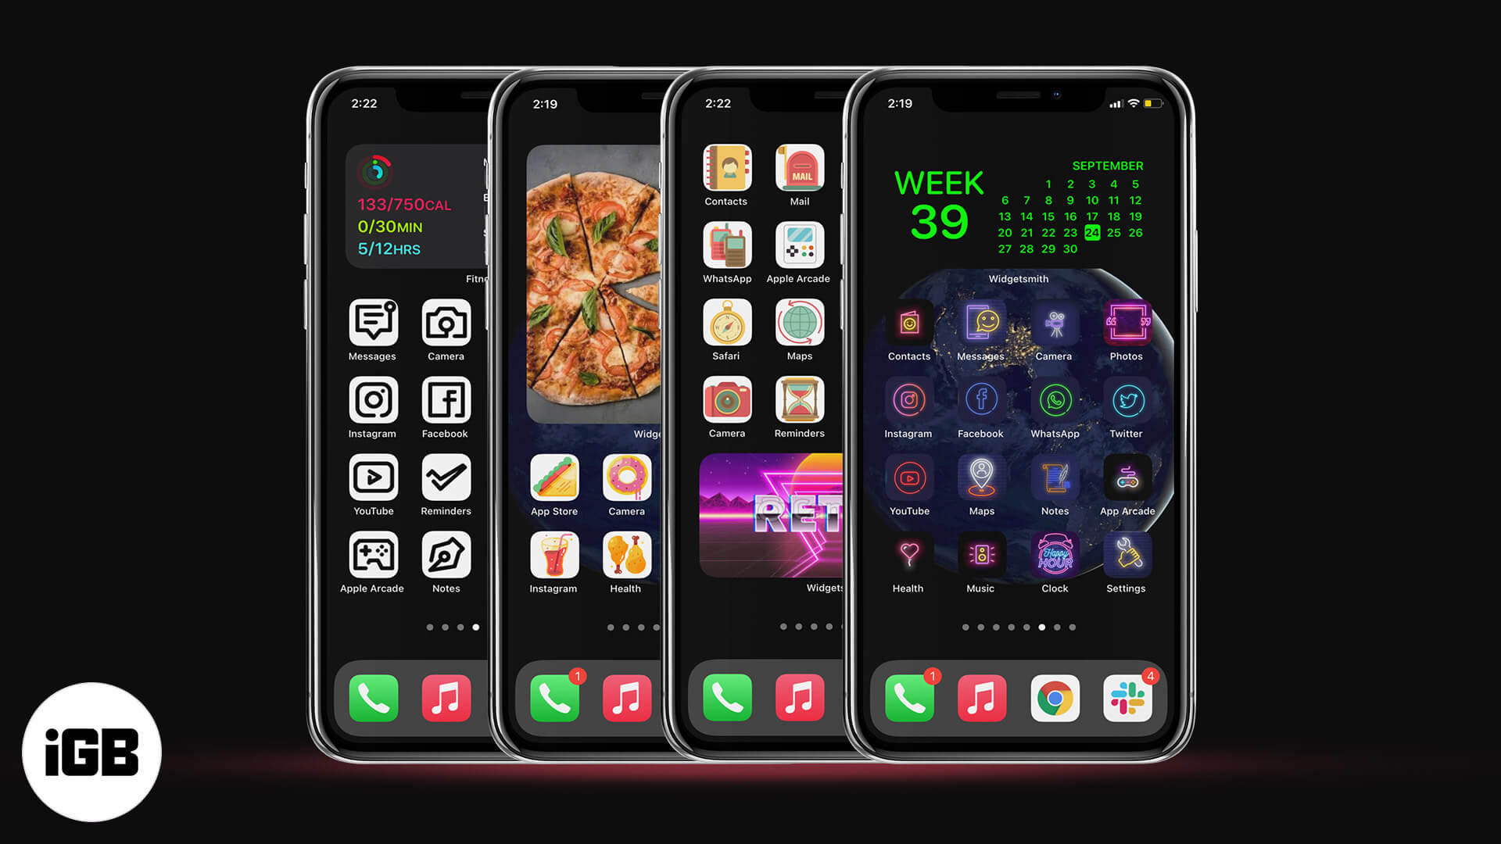Open Maps on the rightmost phone
This screenshot has width=1501, height=844.
point(980,477)
